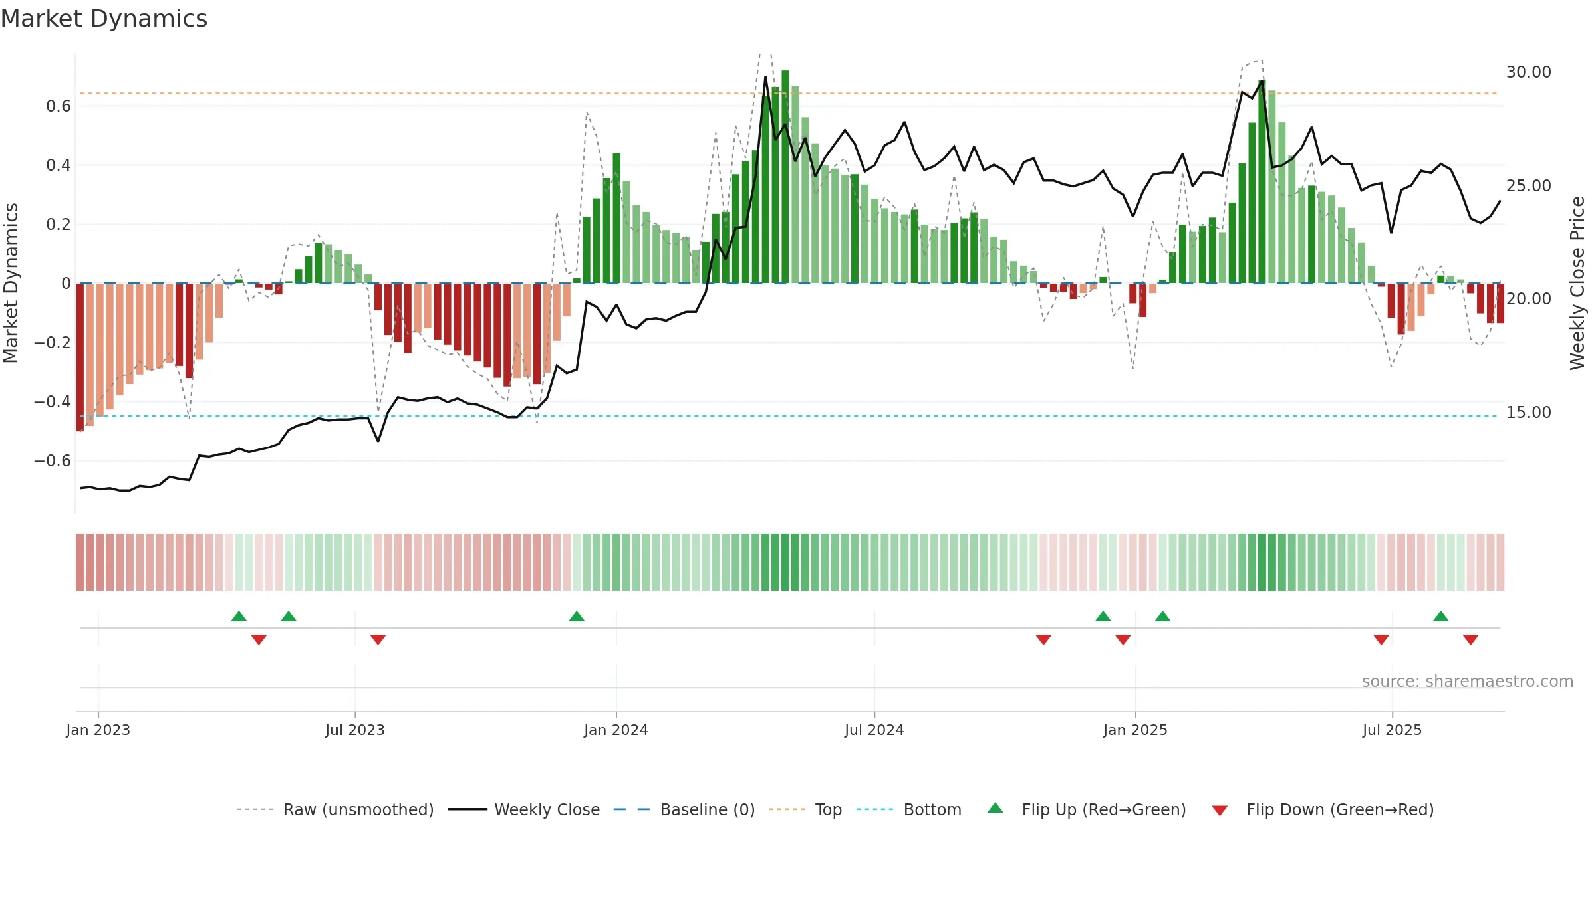Click the Baseline (0) legend entry
1596x897 pixels.
684,809
